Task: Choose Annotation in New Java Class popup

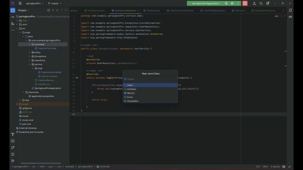Action: 151,101
